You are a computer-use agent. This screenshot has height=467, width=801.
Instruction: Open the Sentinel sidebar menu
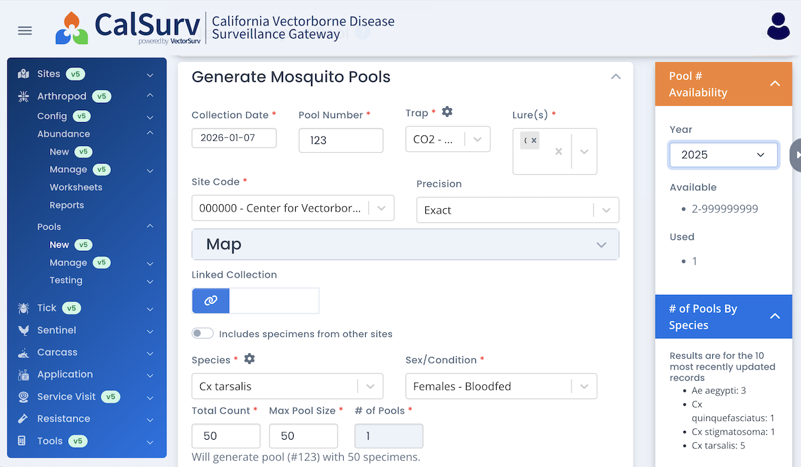pos(57,330)
